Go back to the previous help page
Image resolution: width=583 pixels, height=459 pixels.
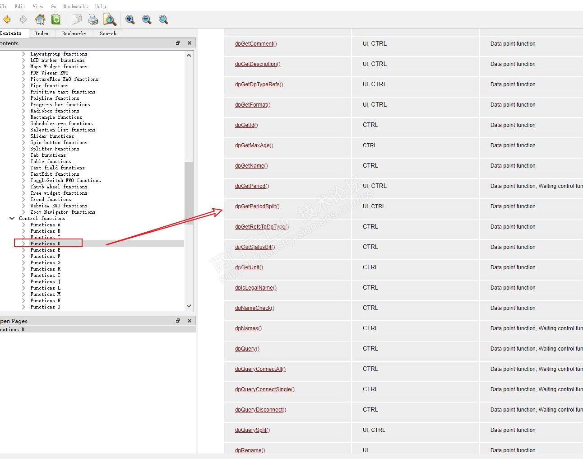point(7,19)
